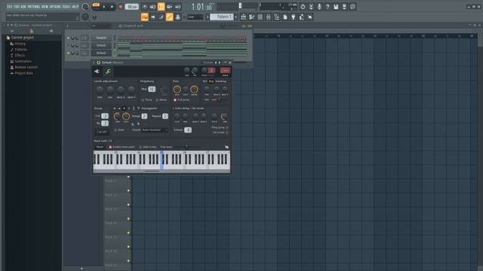Image resolution: width=483 pixels, height=271 pixels.
Task: Open the plugin picker toolbar icon
Action: coord(294,17)
